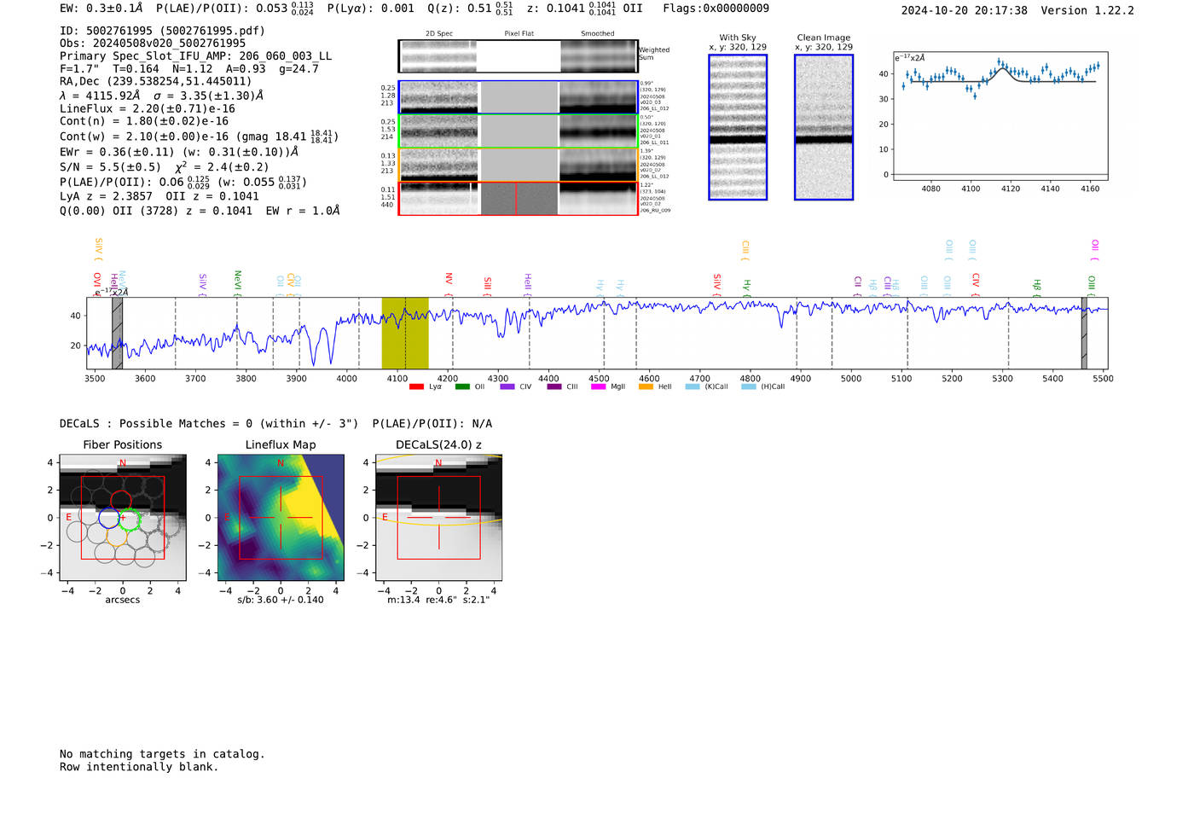Click the Cont(w) gmag 18.41 line
The width and height of the screenshot is (1194, 813).
(x=199, y=136)
